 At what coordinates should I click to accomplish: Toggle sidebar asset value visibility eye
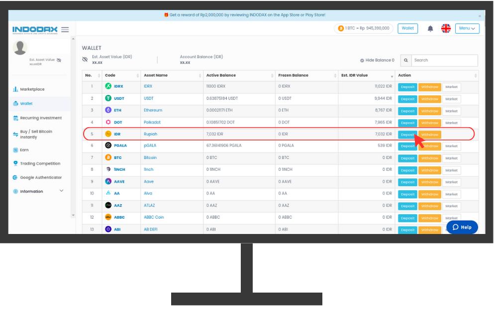click(59, 60)
